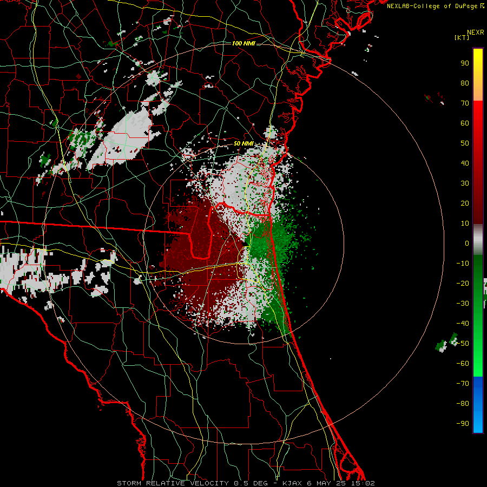Select the positive 30 scale value
This screenshot has height=487, width=487.
465,183
